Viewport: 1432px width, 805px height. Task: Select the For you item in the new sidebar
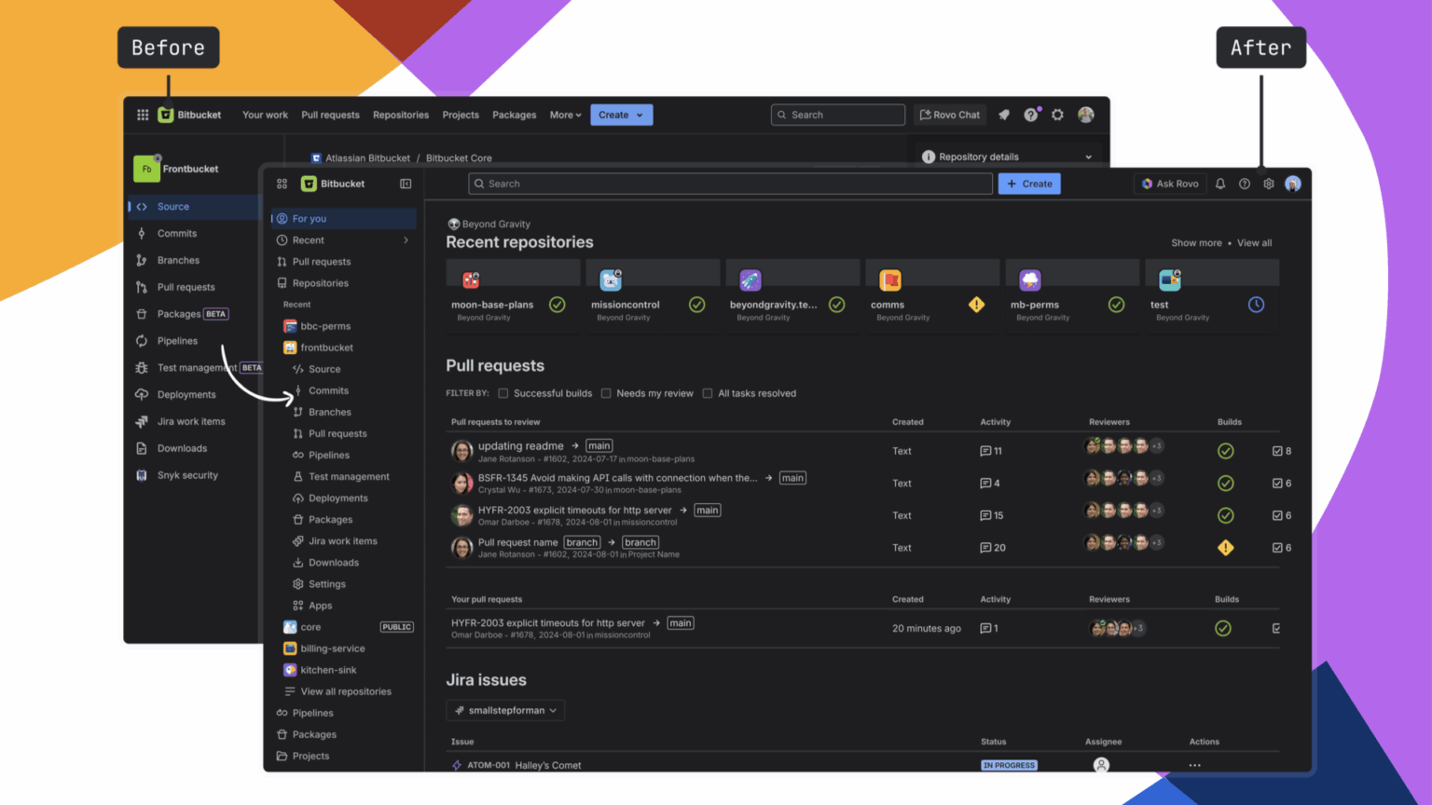tap(309, 218)
